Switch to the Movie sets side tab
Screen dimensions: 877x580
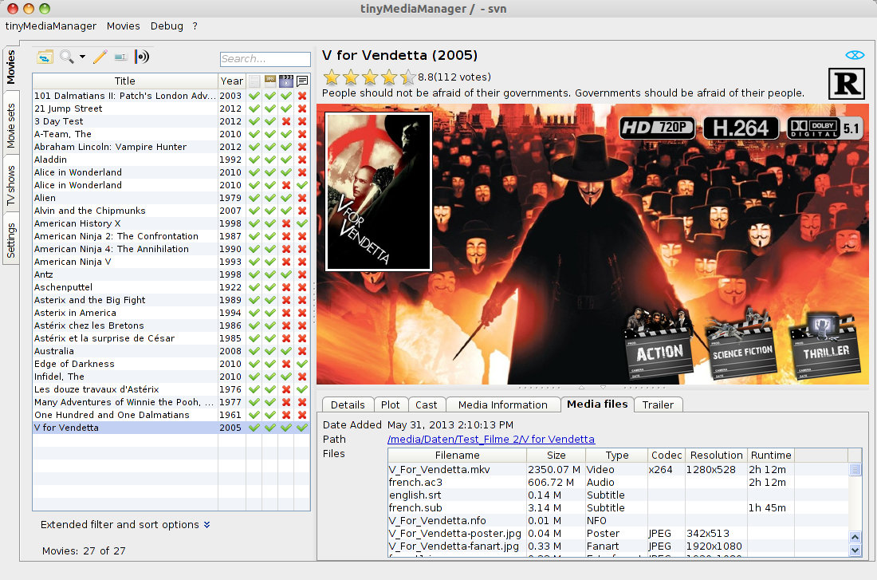pos(10,125)
